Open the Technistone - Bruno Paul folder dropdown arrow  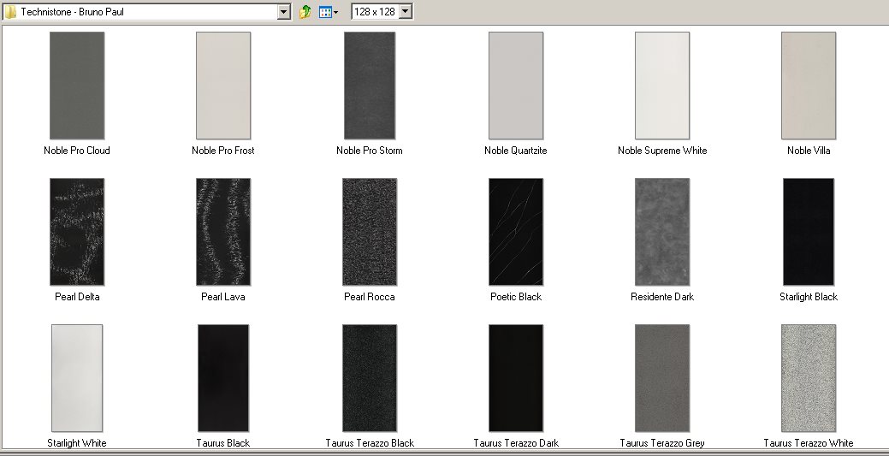click(284, 11)
